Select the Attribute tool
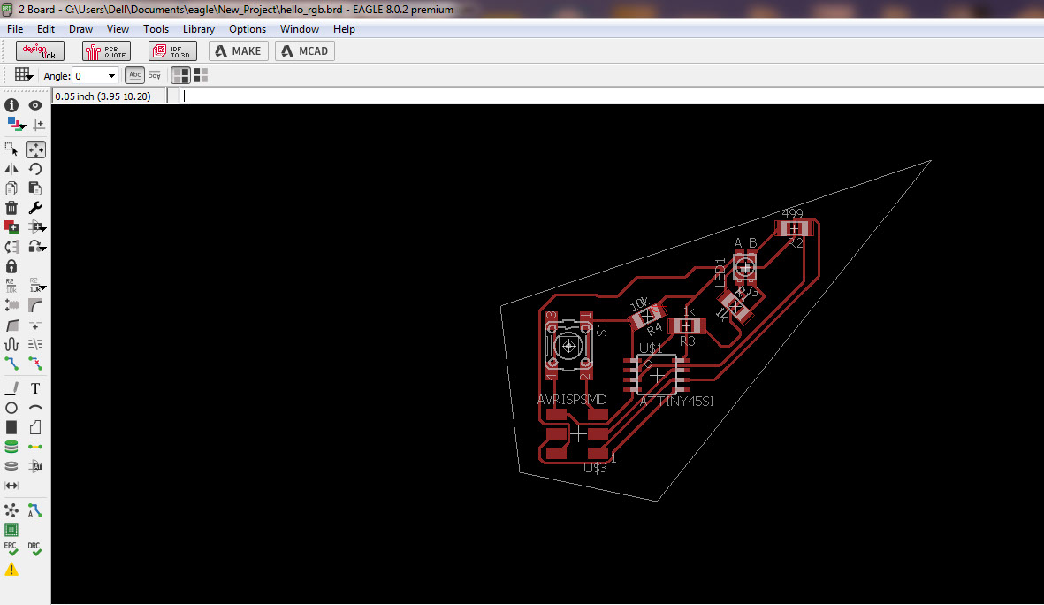This screenshot has height=605, width=1044. [x=35, y=466]
